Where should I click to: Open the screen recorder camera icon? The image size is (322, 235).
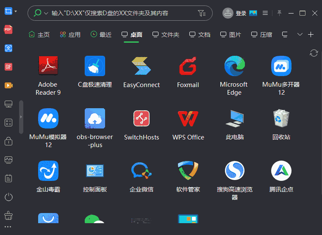point(8,85)
